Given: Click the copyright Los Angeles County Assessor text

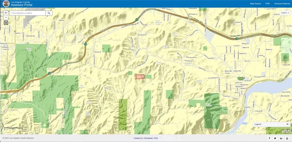Looking at the screenshot, I should (x=18, y=138).
